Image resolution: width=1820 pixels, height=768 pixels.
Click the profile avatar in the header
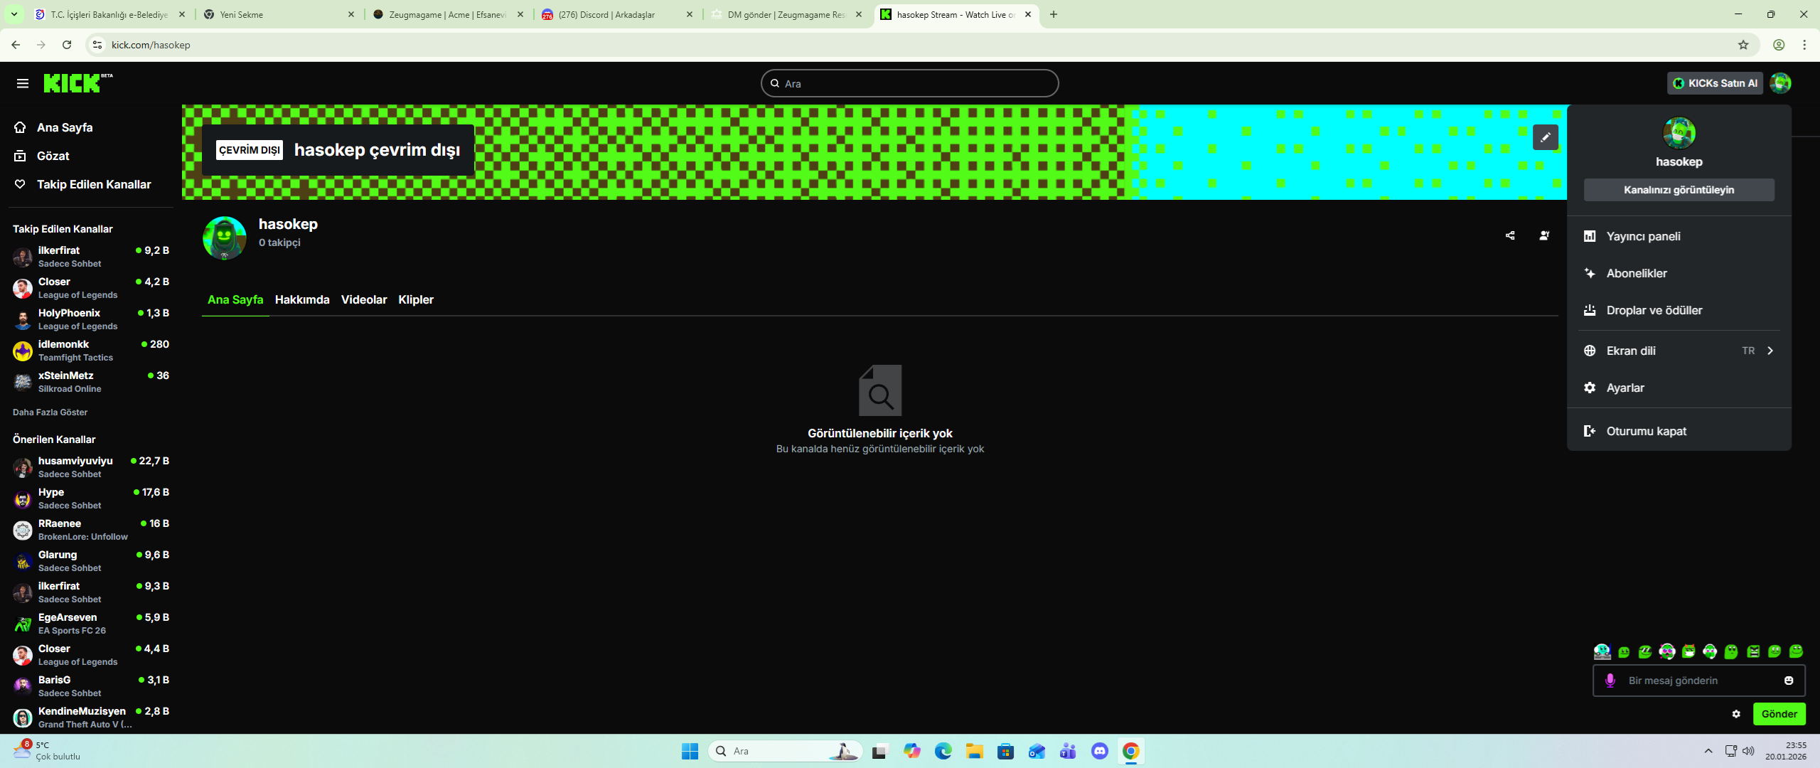click(1780, 83)
